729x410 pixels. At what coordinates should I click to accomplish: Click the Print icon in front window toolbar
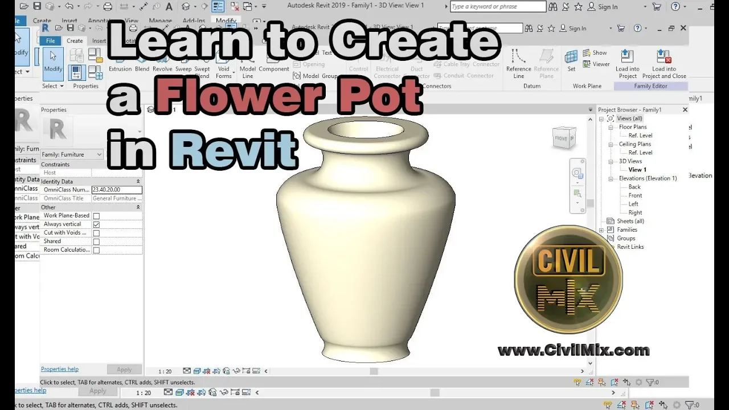click(x=133, y=28)
